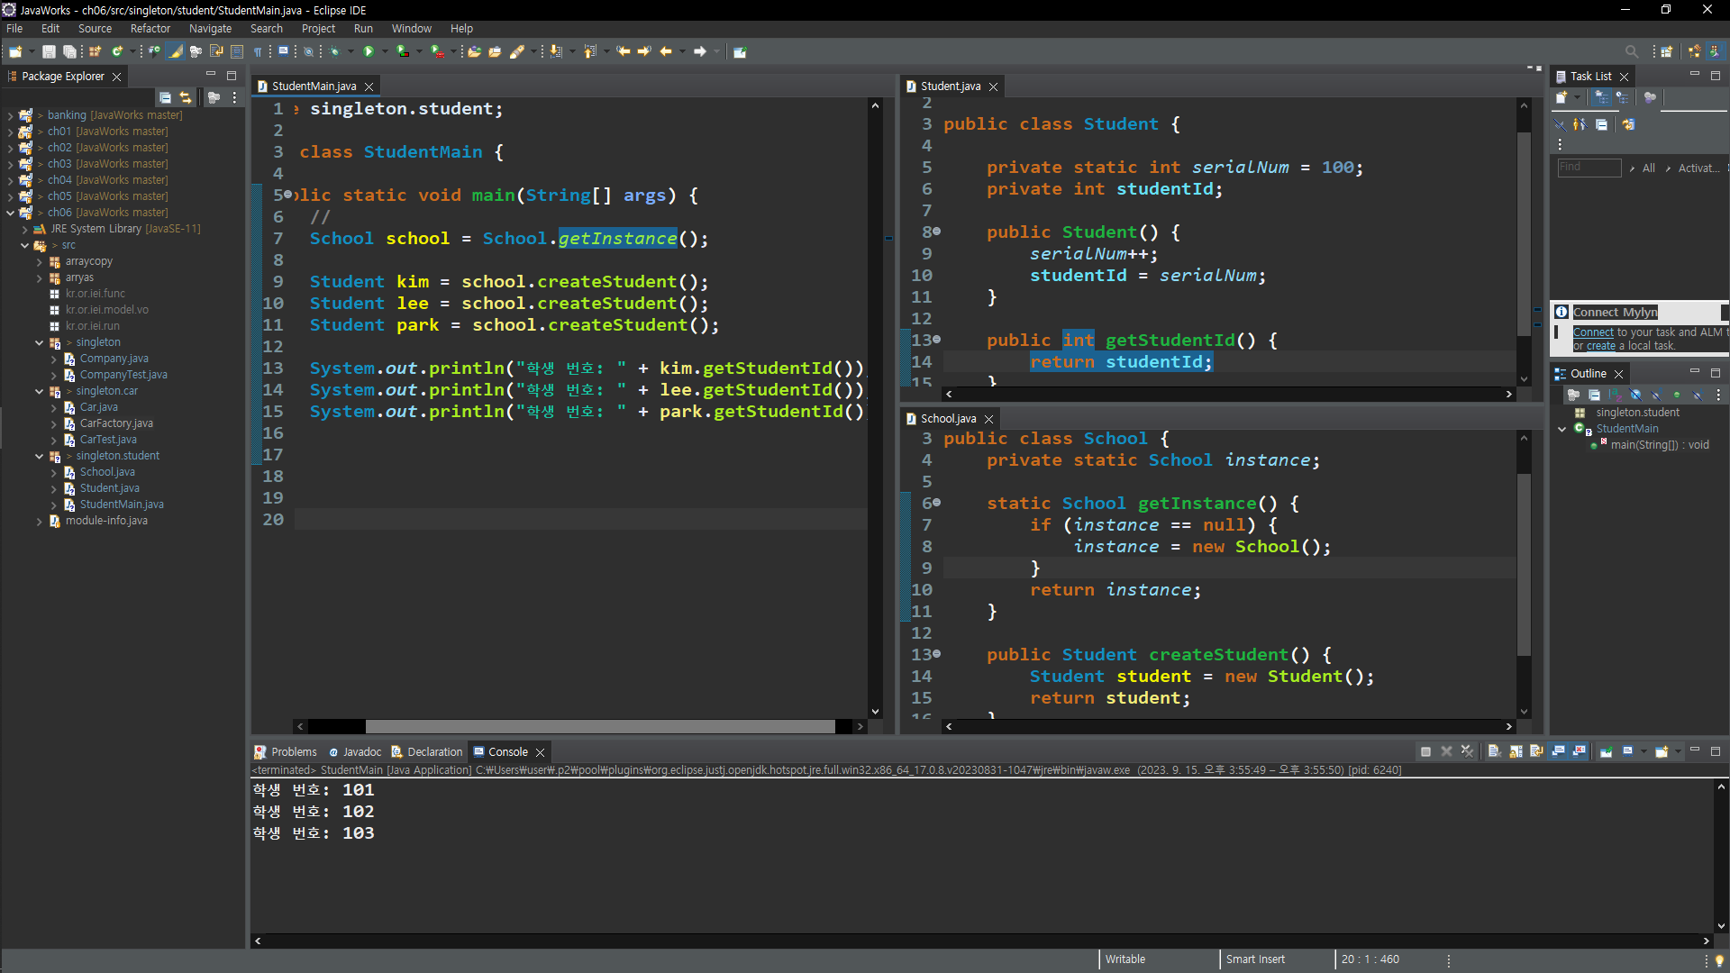1730x973 pixels.
Task: Click the green Run button in toolbar
Action: click(x=368, y=51)
